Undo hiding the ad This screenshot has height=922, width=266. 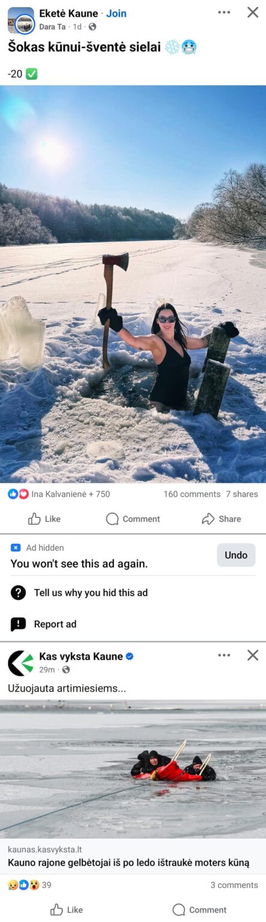tap(236, 555)
